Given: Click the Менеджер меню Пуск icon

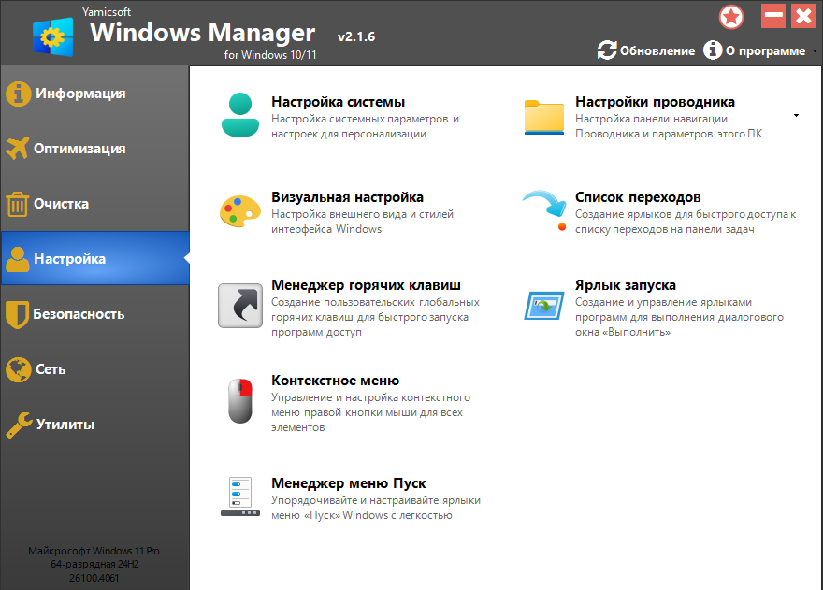Looking at the screenshot, I should 239,496.
